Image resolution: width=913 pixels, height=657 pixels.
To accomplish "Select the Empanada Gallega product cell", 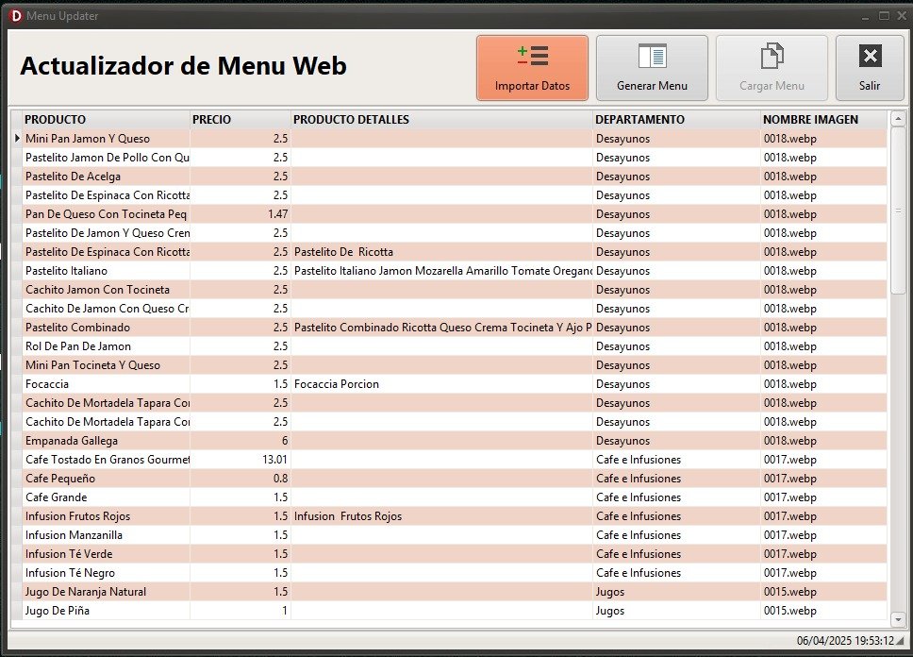I will point(106,441).
